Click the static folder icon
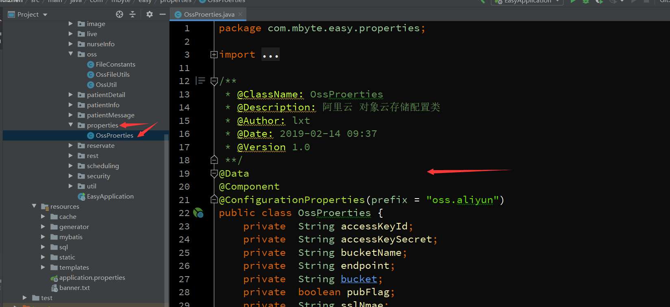This screenshot has width=670, height=307. click(54, 257)
